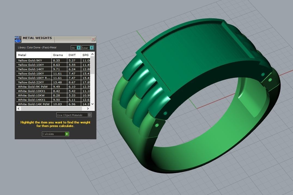The height and width of the screenshot is (195, 293).
Task: Click the 5.37 DWT value
Action: coord(72,60)
